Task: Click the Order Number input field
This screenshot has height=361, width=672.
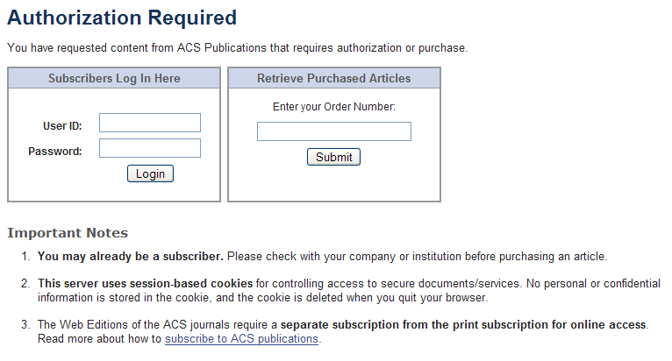Action: (333, 131)
